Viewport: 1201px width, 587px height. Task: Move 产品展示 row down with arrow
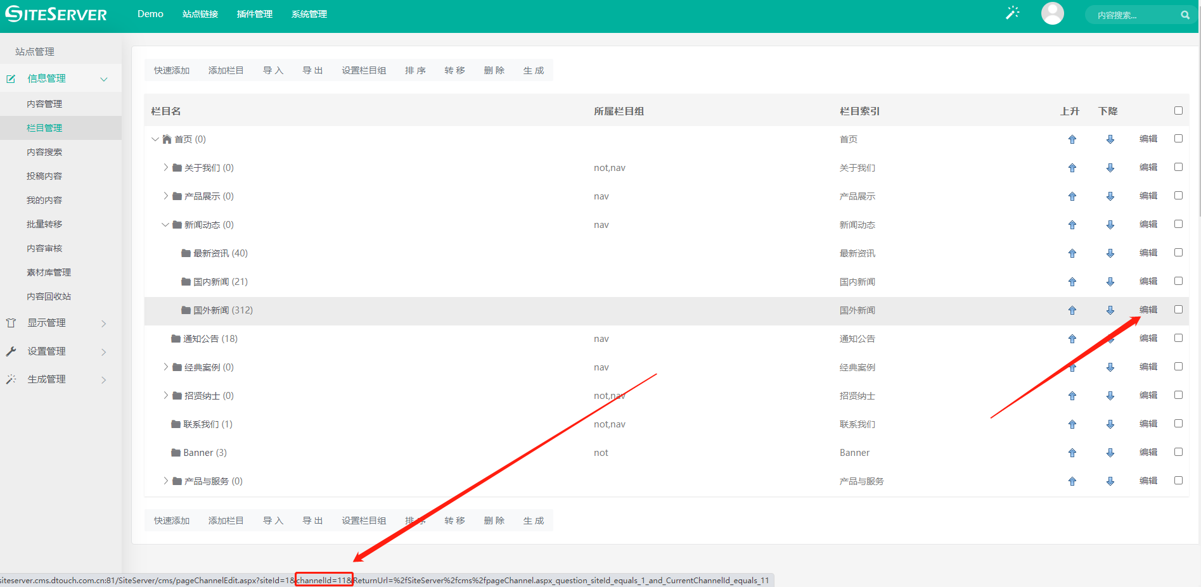pos(1110,196)
